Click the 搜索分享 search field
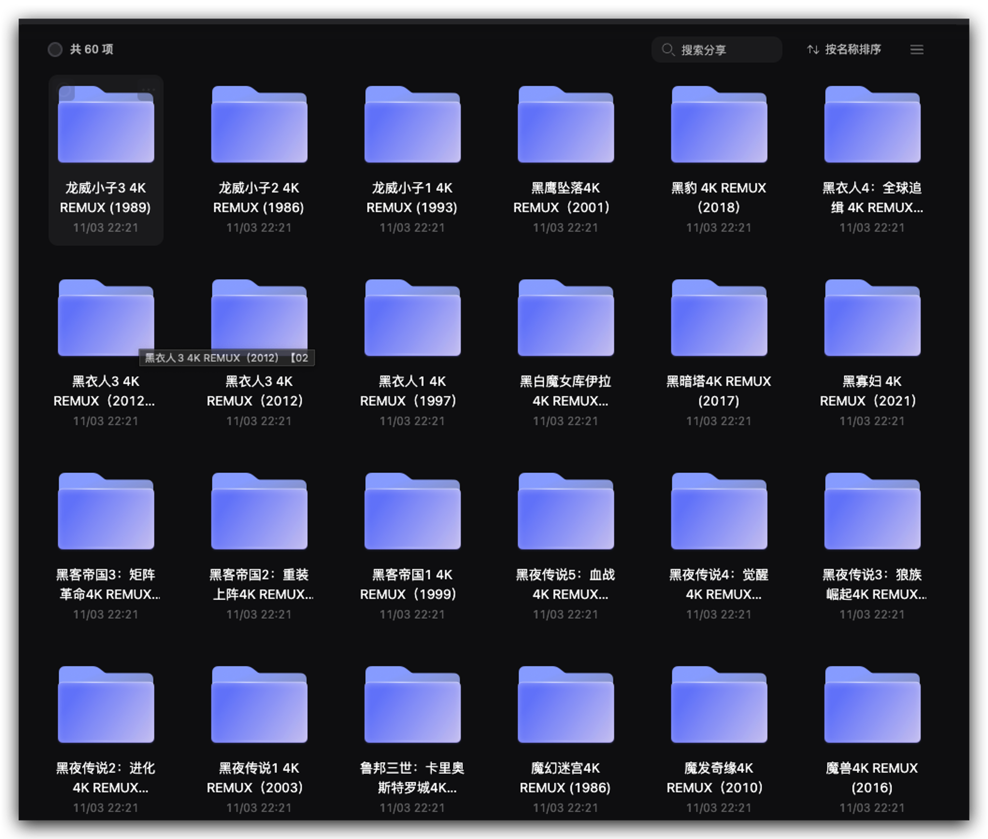 [716, 49]
